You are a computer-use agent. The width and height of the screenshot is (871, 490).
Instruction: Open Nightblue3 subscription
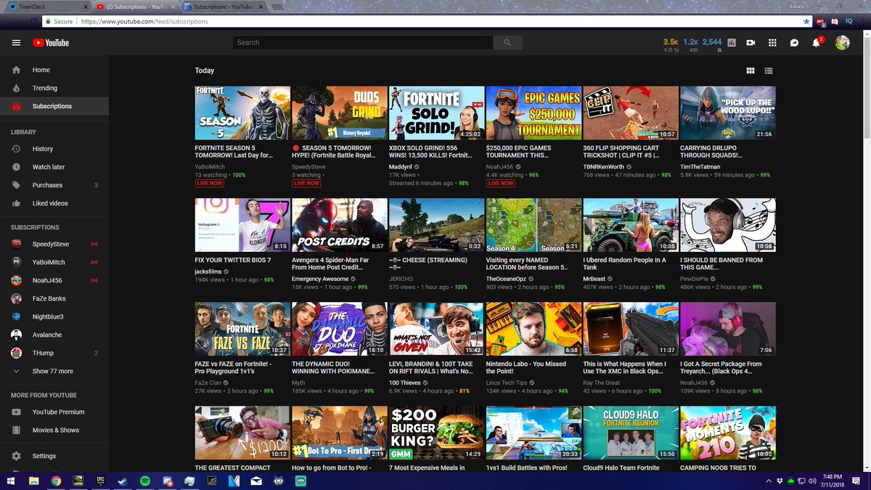pos(54,317)
